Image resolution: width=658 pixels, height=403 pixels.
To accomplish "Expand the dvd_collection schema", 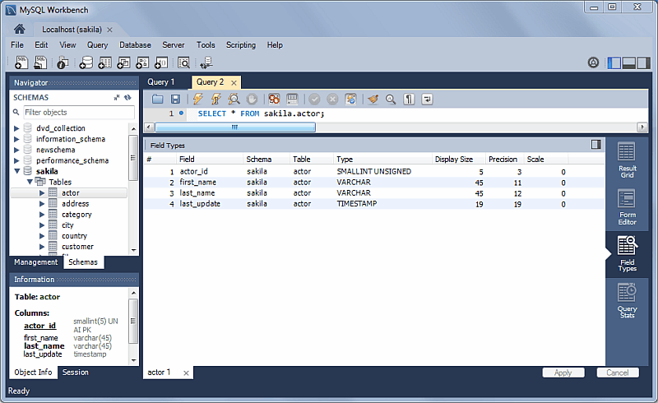I will [16, 128].
